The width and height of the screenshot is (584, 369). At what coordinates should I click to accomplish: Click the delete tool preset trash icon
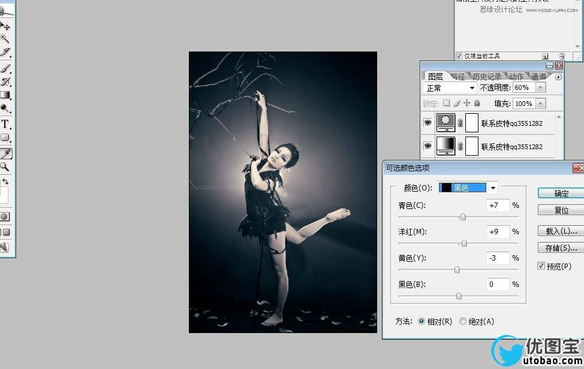[562, 56]
